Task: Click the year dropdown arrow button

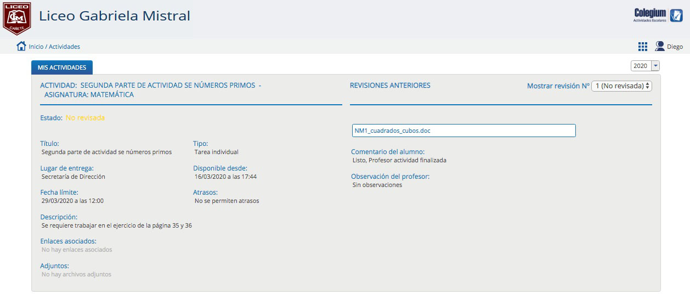Action: click(x=655, y=66)
